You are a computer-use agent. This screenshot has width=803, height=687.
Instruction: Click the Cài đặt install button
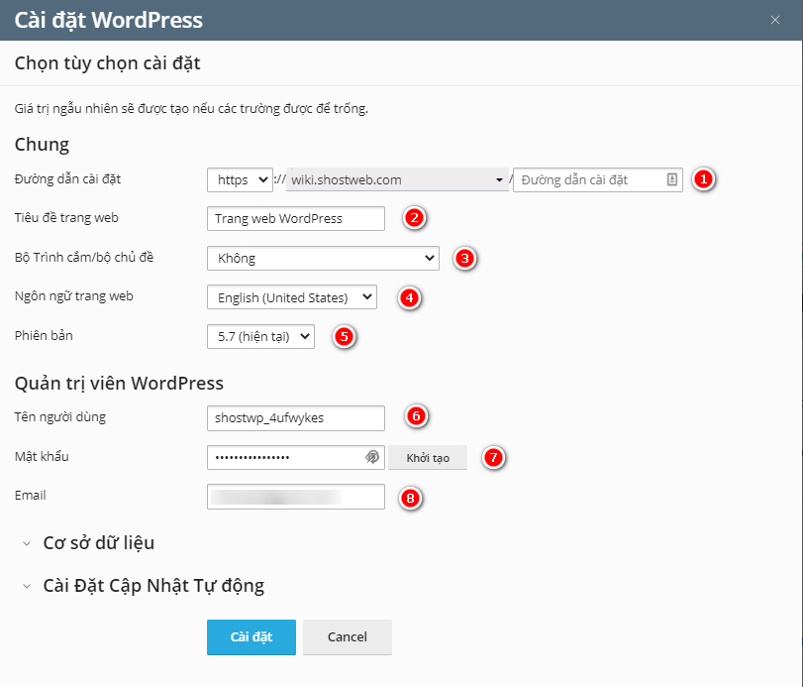(x=251, y=637)
